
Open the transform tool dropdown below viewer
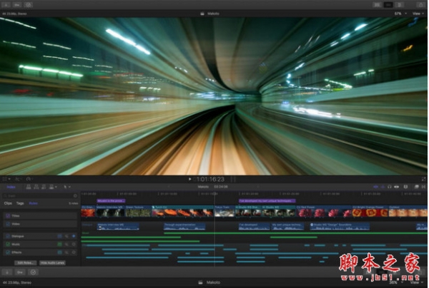tap(6, 179)
